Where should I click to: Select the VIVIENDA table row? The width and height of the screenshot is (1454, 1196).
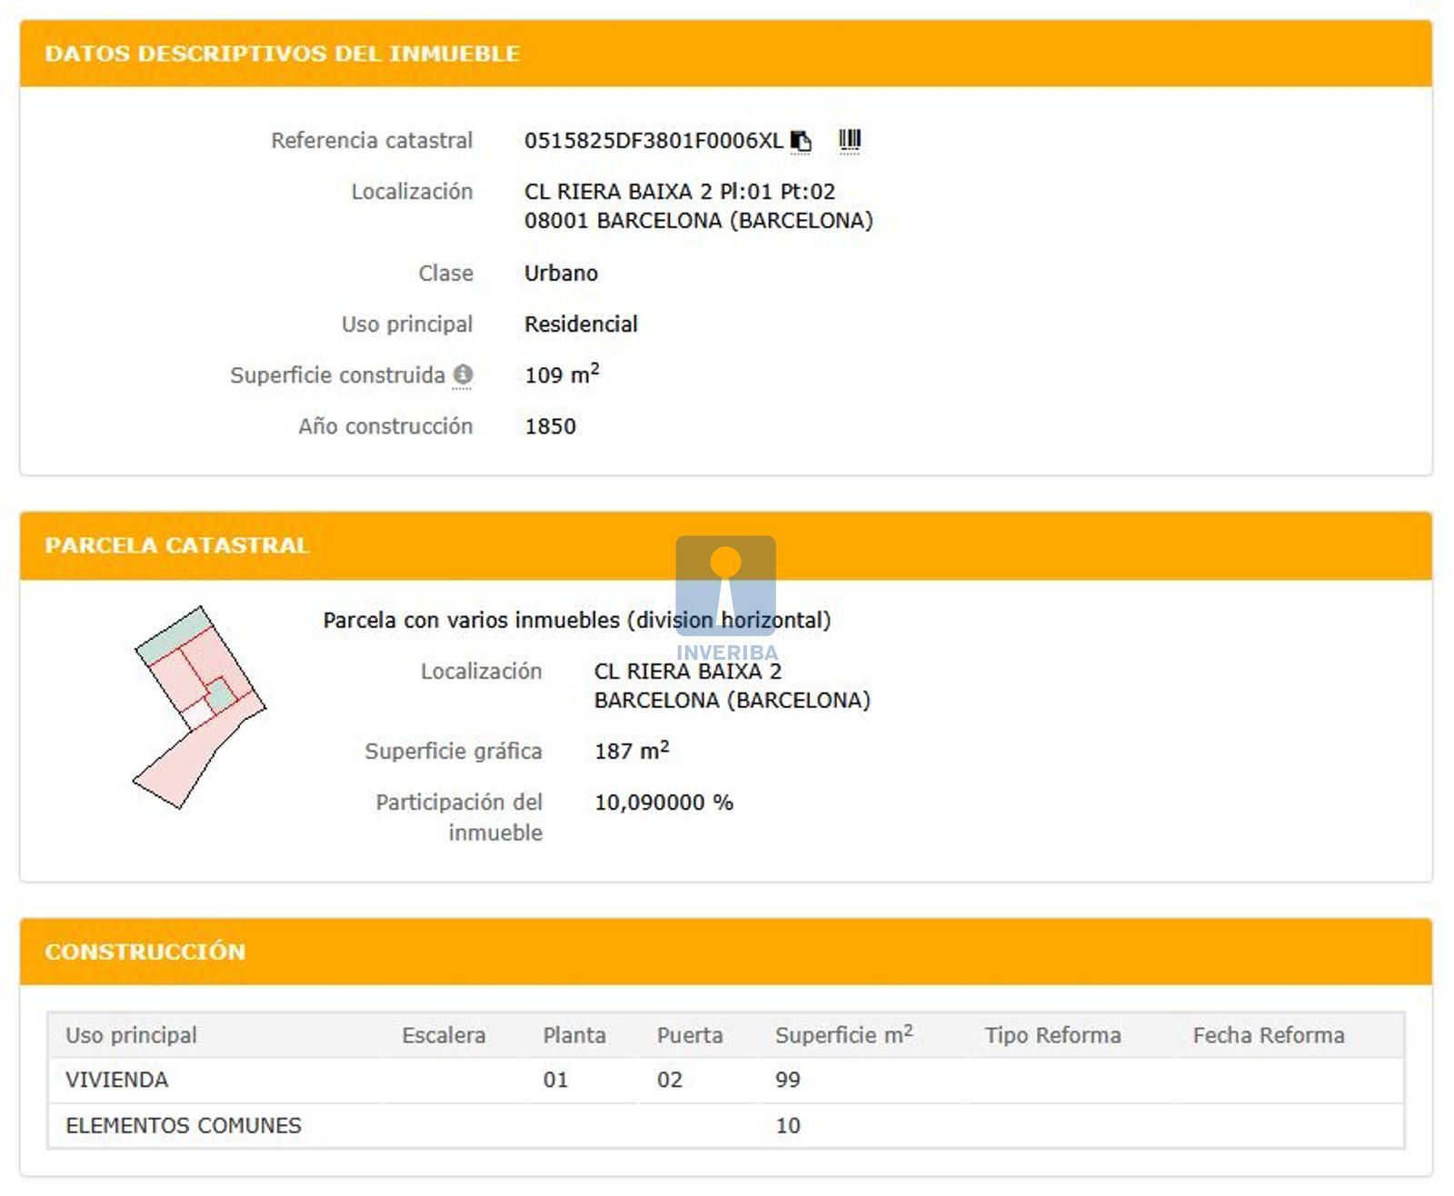coord(117,1080)
